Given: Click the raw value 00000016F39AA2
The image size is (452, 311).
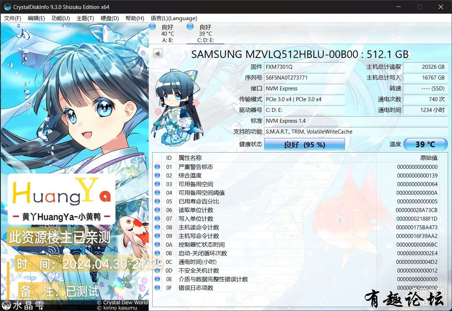Looking at the screenshot, I should 417,236.
